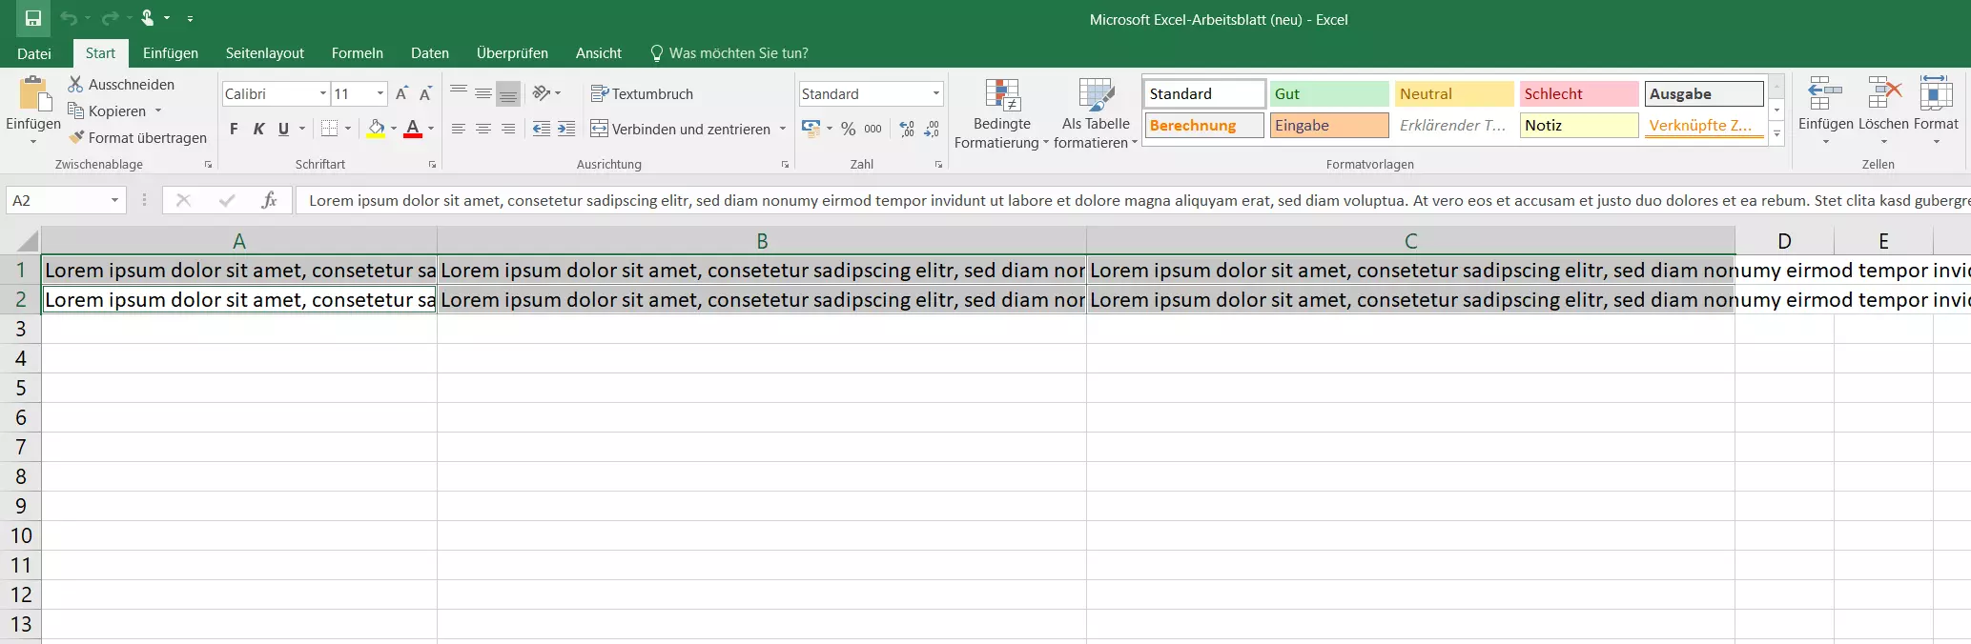Click the insert function fx icon
1971x644 pixels.
[269, 200]
